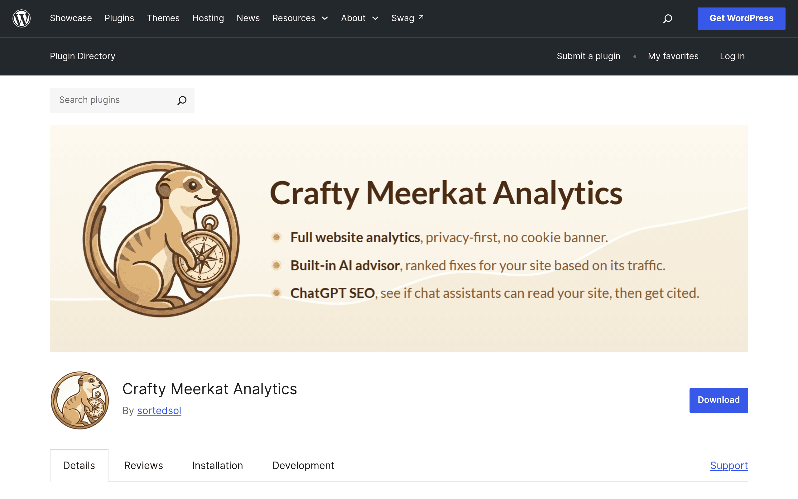The image size is (798, 499).
Task: Go to Plugins in the top nav
Action: coord(119,18)
